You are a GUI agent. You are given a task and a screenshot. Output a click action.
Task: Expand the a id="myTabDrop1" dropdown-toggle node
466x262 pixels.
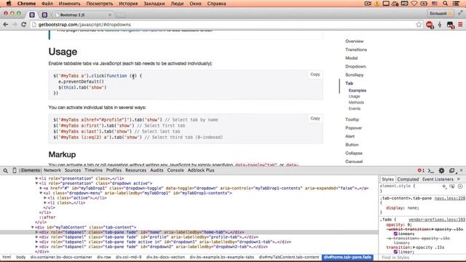point(41,188)
